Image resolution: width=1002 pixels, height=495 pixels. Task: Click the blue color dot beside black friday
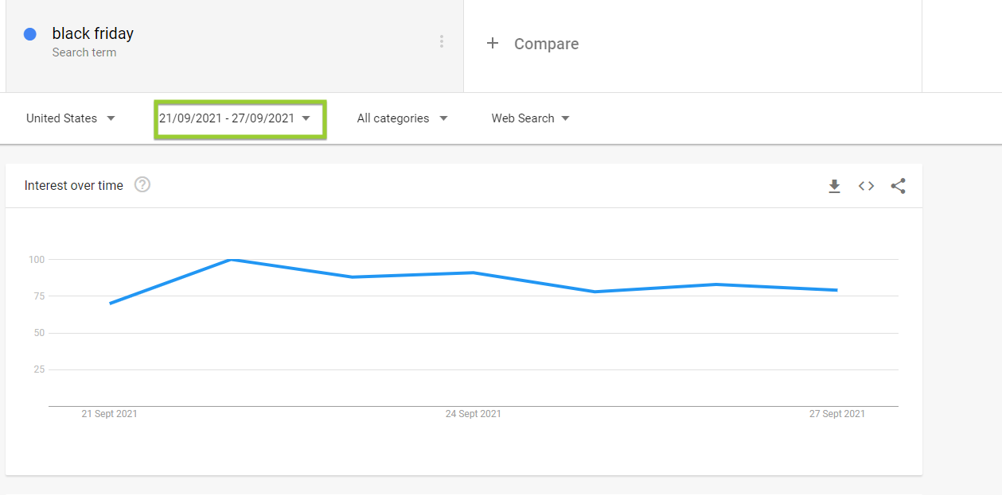pyautogui.click(x=29, y=33)
